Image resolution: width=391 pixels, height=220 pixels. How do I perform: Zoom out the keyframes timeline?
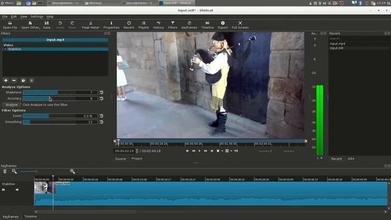click(14, 171)
